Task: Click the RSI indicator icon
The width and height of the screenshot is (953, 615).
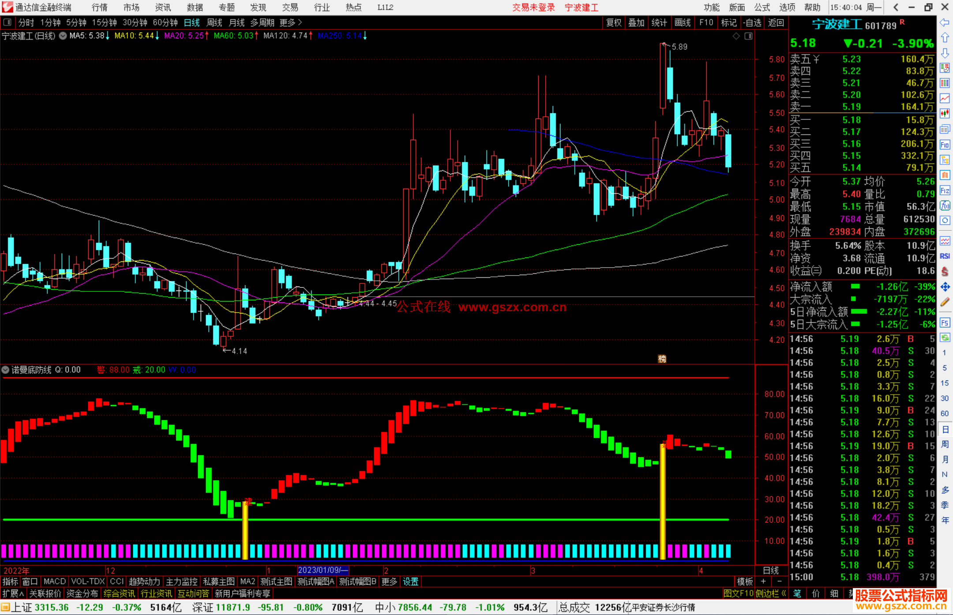Action: [945, 256]
